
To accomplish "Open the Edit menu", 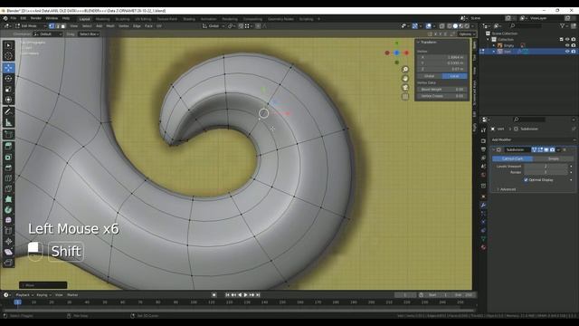I will pyautogui.click(x=24, y=18).
